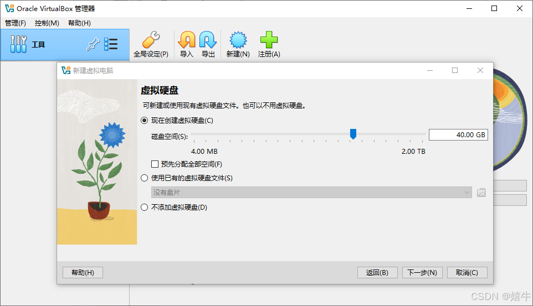The height and width of the screenshot is (306, 533).
Task: Select 'Do not add virtual hard disk' (不添加虚拟硬盘) radio
Action: (145, 207)
